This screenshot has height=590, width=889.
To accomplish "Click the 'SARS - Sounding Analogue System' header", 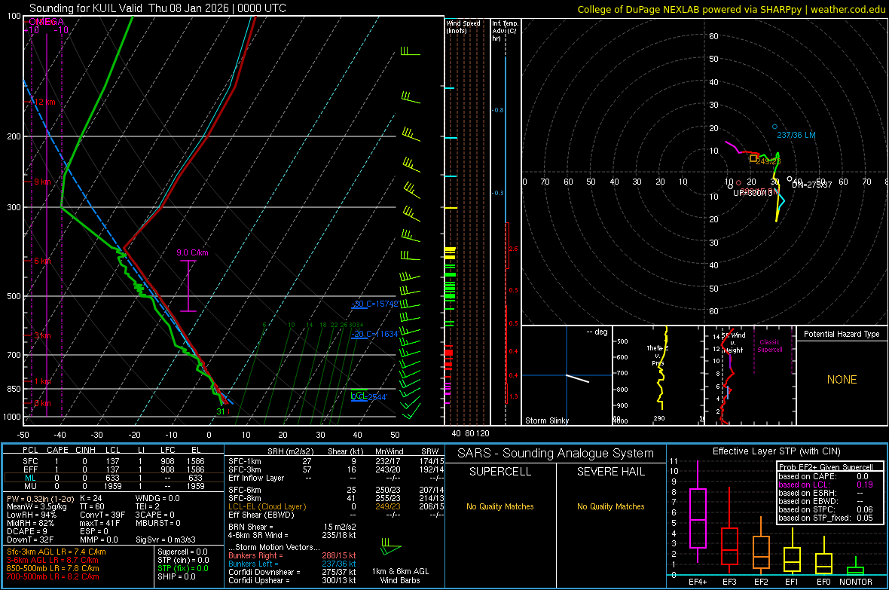I will [x=555, y=454].
